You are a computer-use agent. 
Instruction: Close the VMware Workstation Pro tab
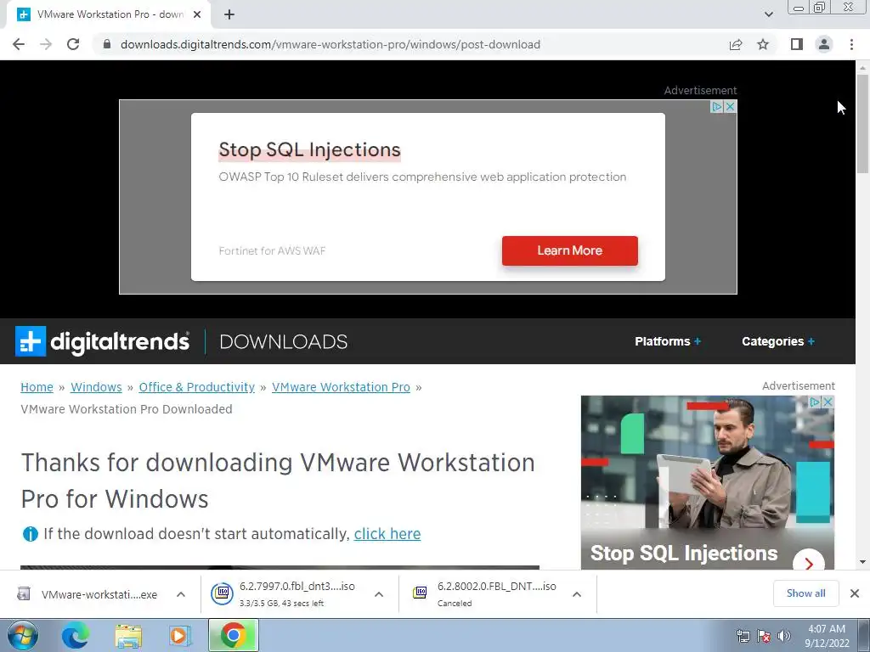coord(197,14)
